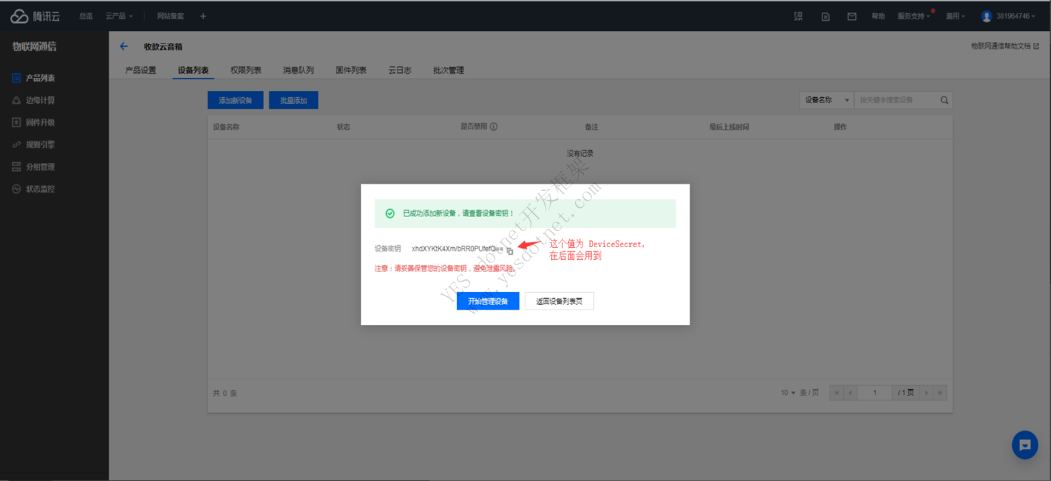Click the plus icon in top navigation
Viewport: 1051px width, 481px height.
click(203, 16)
